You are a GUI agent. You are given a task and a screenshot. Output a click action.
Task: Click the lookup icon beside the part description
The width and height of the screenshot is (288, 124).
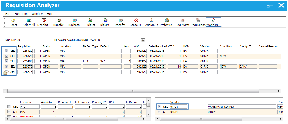[143, 40]
